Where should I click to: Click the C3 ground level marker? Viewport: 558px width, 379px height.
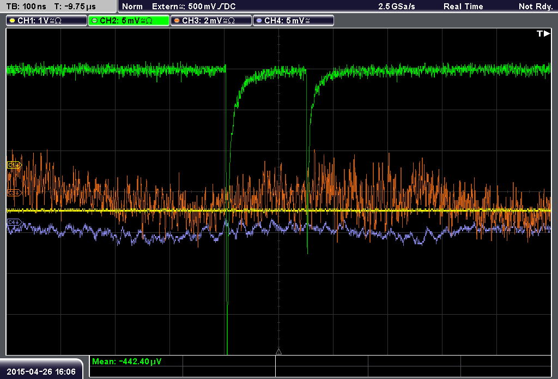14,192
